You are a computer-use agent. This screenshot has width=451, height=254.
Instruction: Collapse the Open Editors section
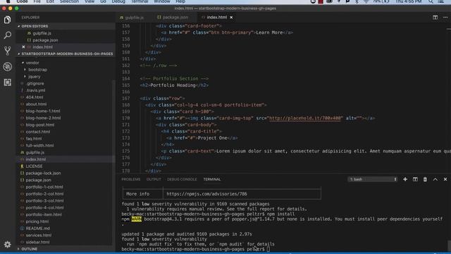pyautogui.click(x=66, y=26)
